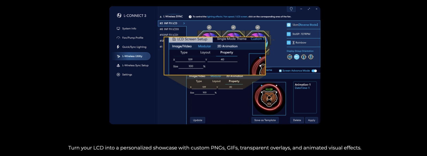Image resolution: width=427 pixels, height=156 pixels.
Task: Select L-Wireless Utility in the sidebar
Action: [x=132, y=56]
